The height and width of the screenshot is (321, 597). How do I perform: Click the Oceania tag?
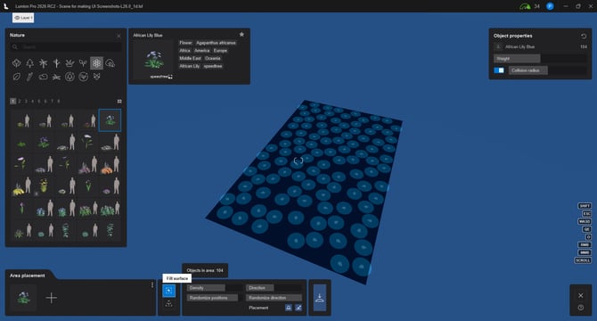pyautogui.click(x=213, y=58)
